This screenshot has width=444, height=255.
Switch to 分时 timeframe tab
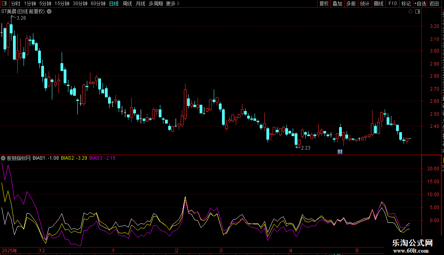[16, 4]
